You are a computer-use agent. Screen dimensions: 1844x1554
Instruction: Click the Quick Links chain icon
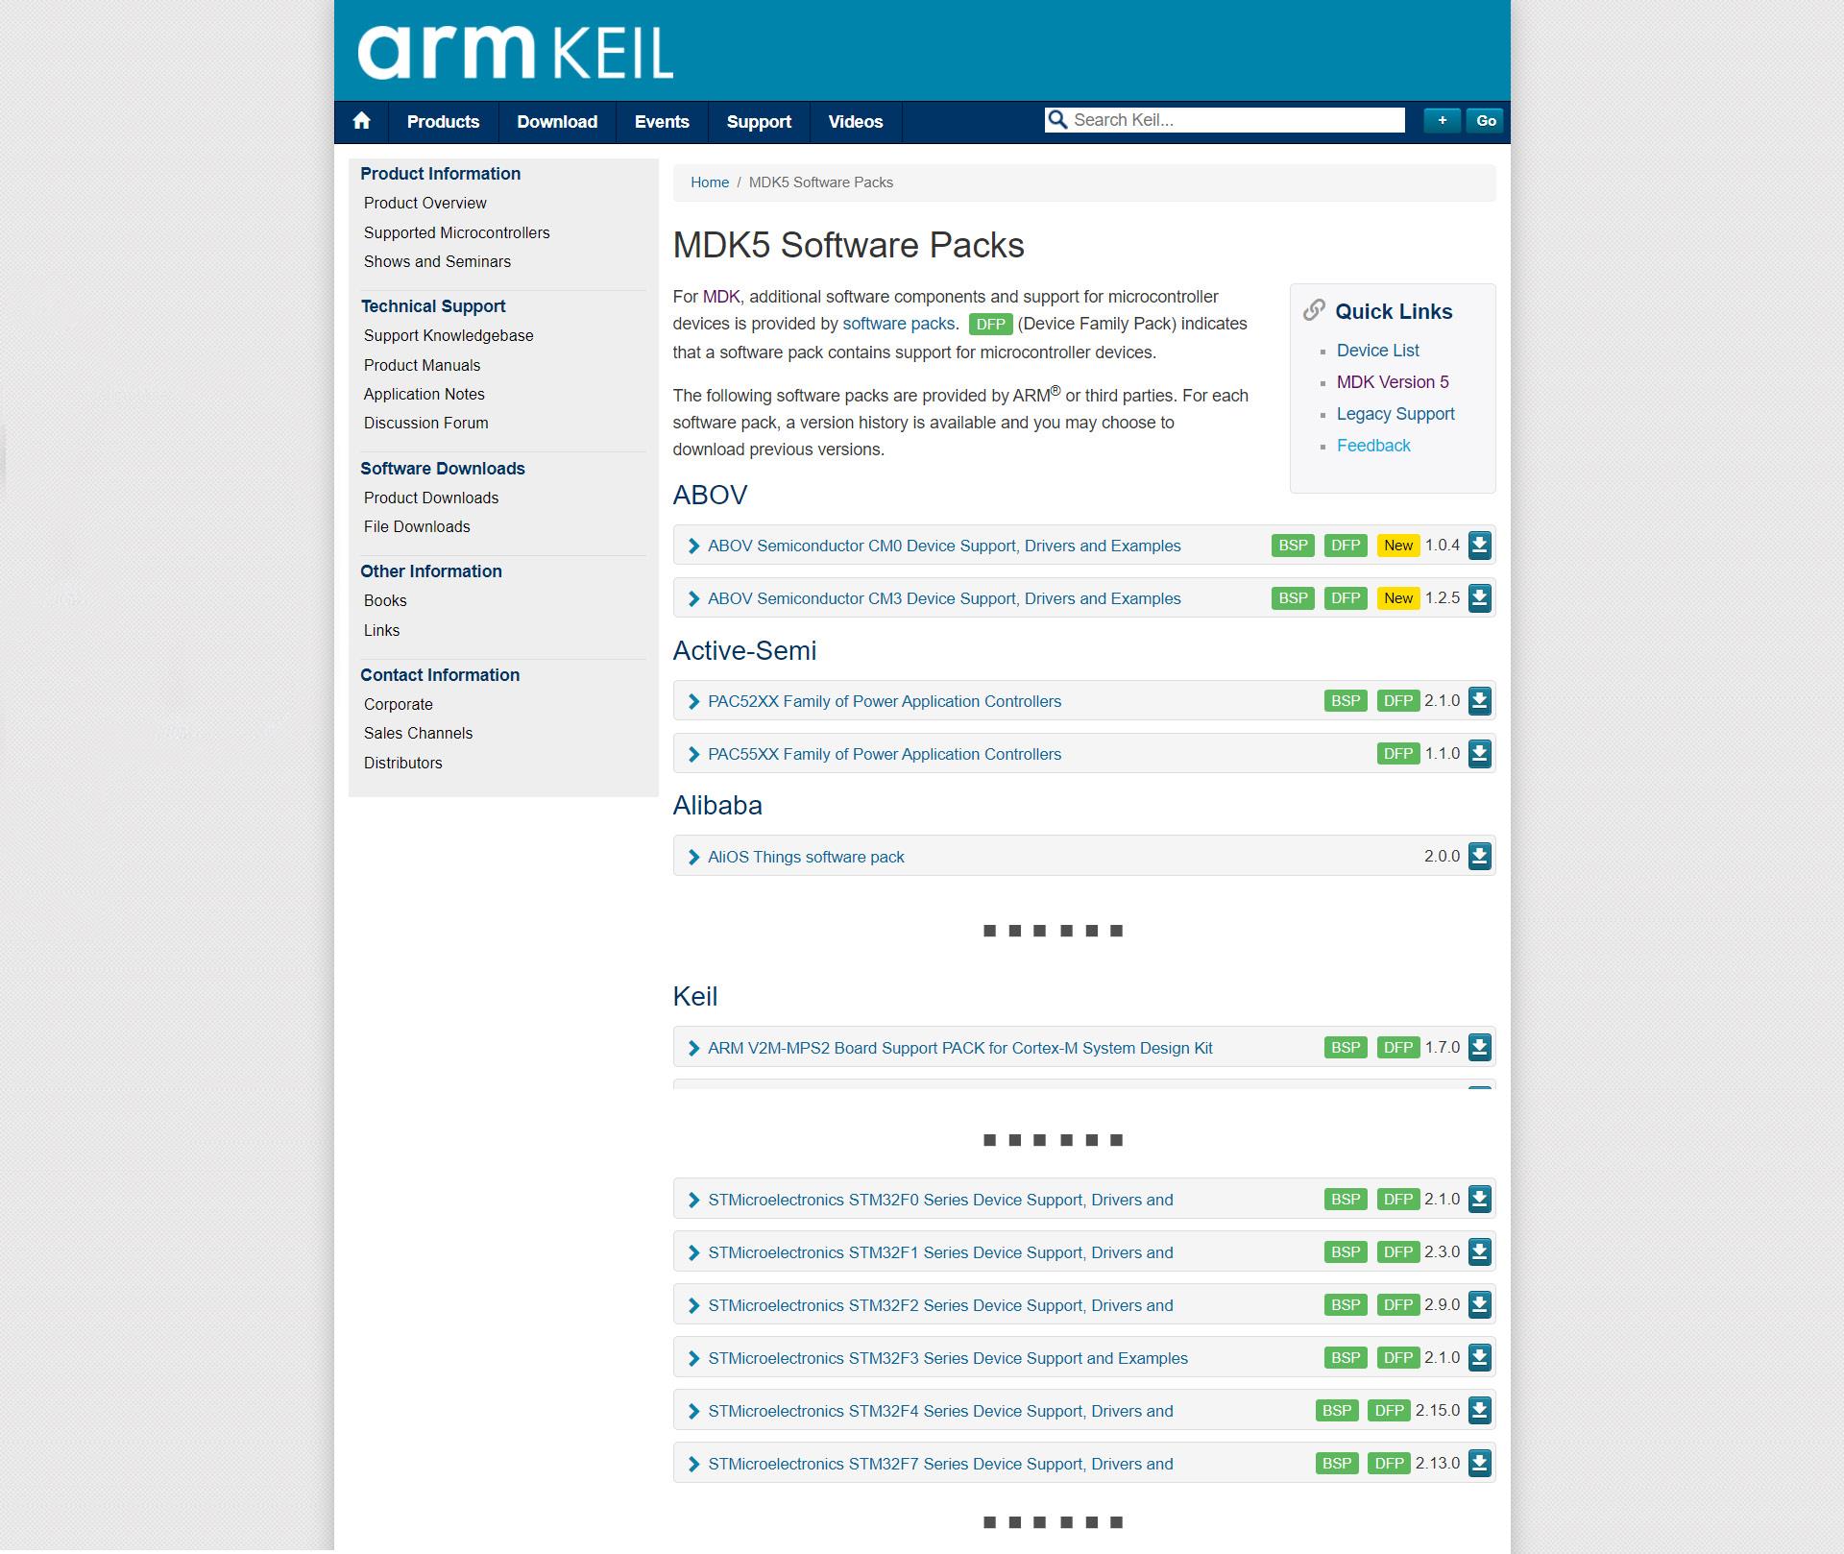pyautogui.click(x=1314, y=310)
